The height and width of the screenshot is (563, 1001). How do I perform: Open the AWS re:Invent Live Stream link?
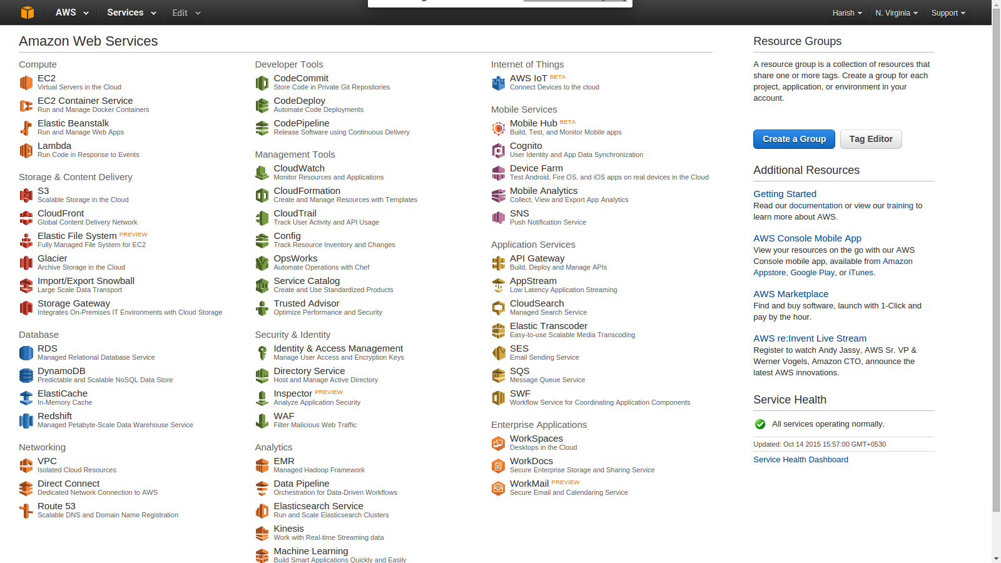[x=810, y=338]
